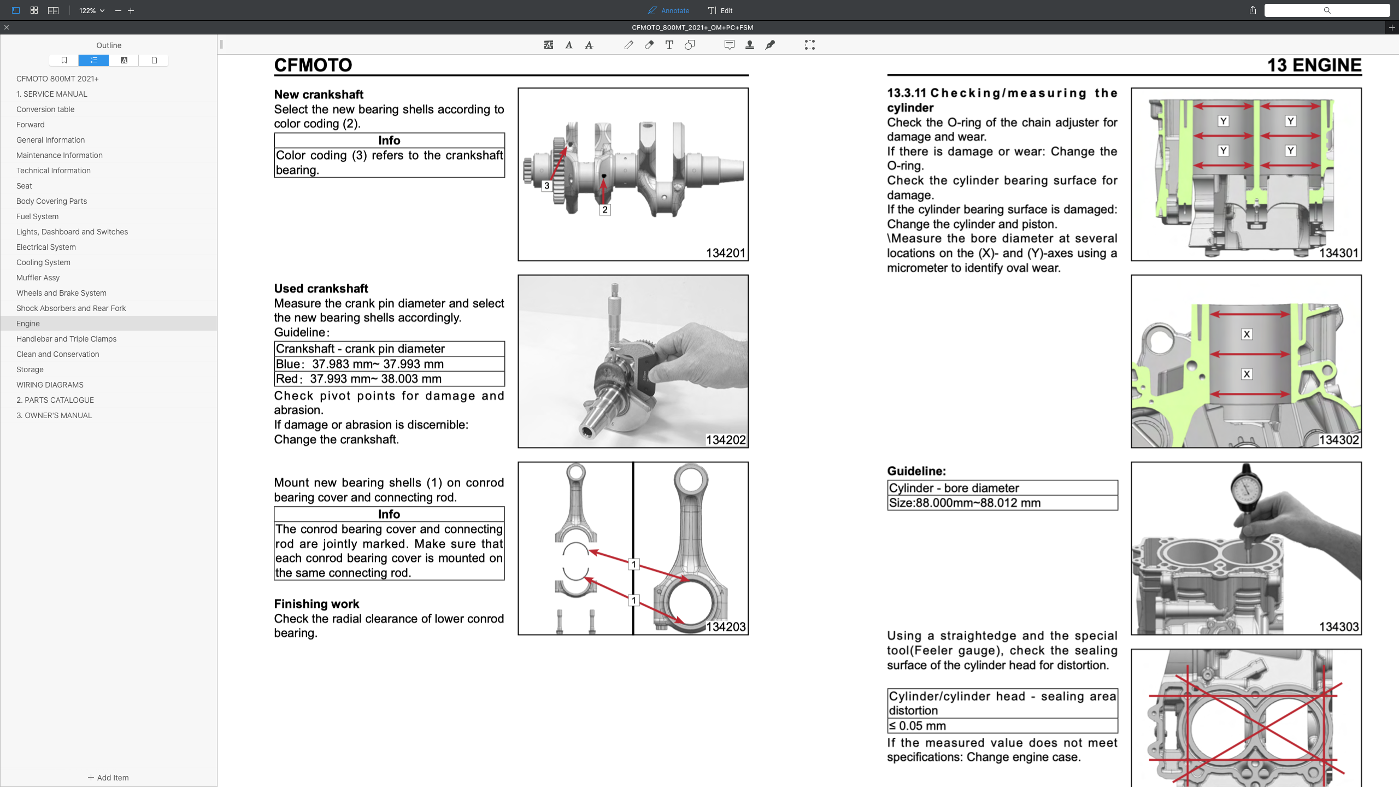Open Engine section in outline

click(28, 324)
